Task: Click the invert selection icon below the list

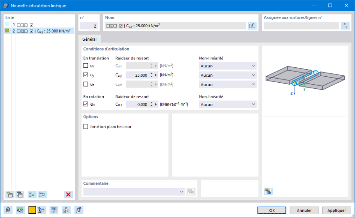Action: tap(42, 195)
